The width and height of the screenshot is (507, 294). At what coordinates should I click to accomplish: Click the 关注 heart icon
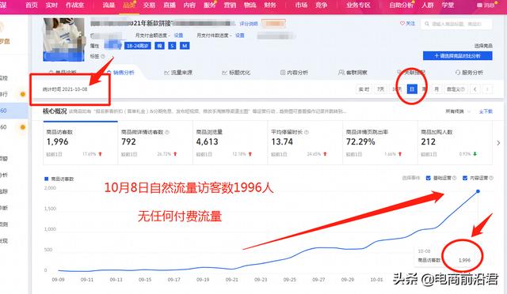coord(402,24)
